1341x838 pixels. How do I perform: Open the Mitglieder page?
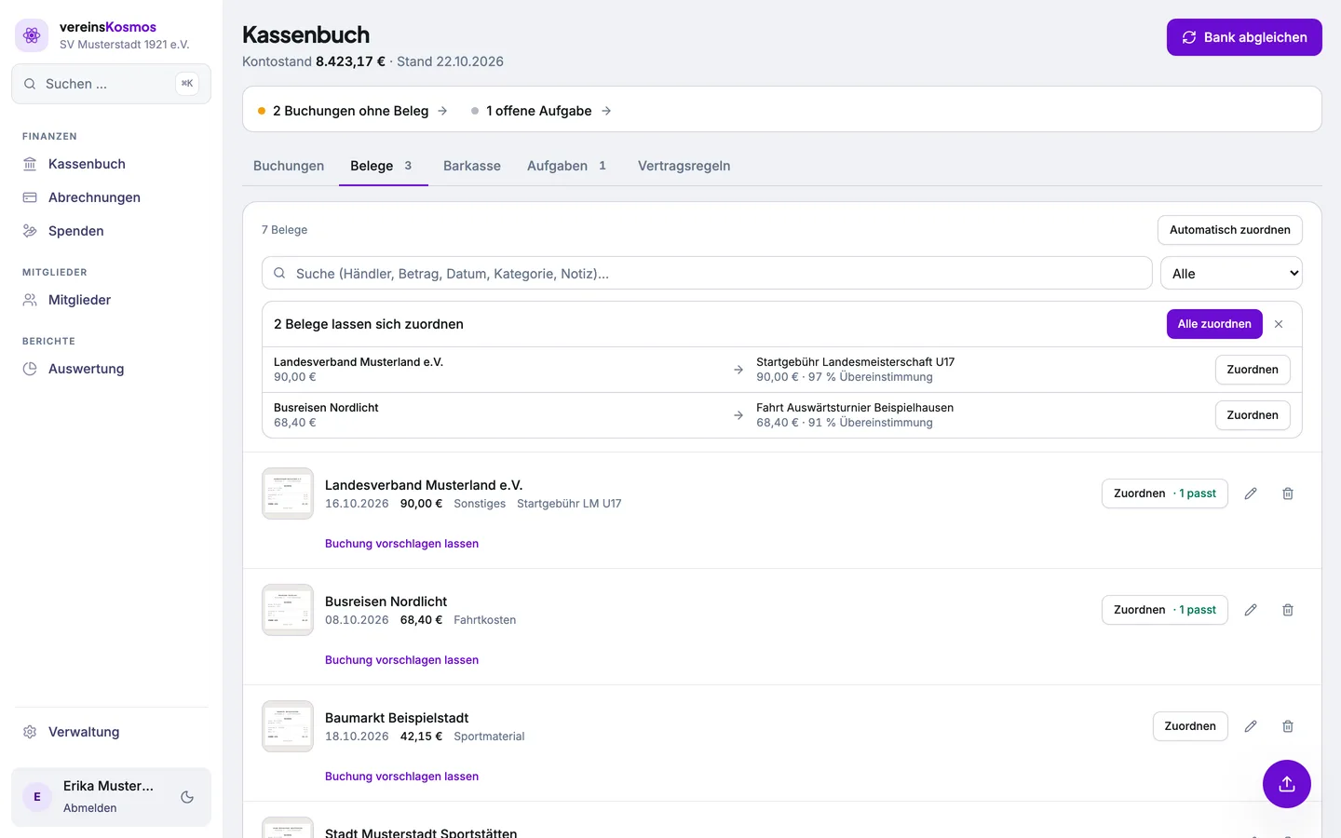(111, 300)
